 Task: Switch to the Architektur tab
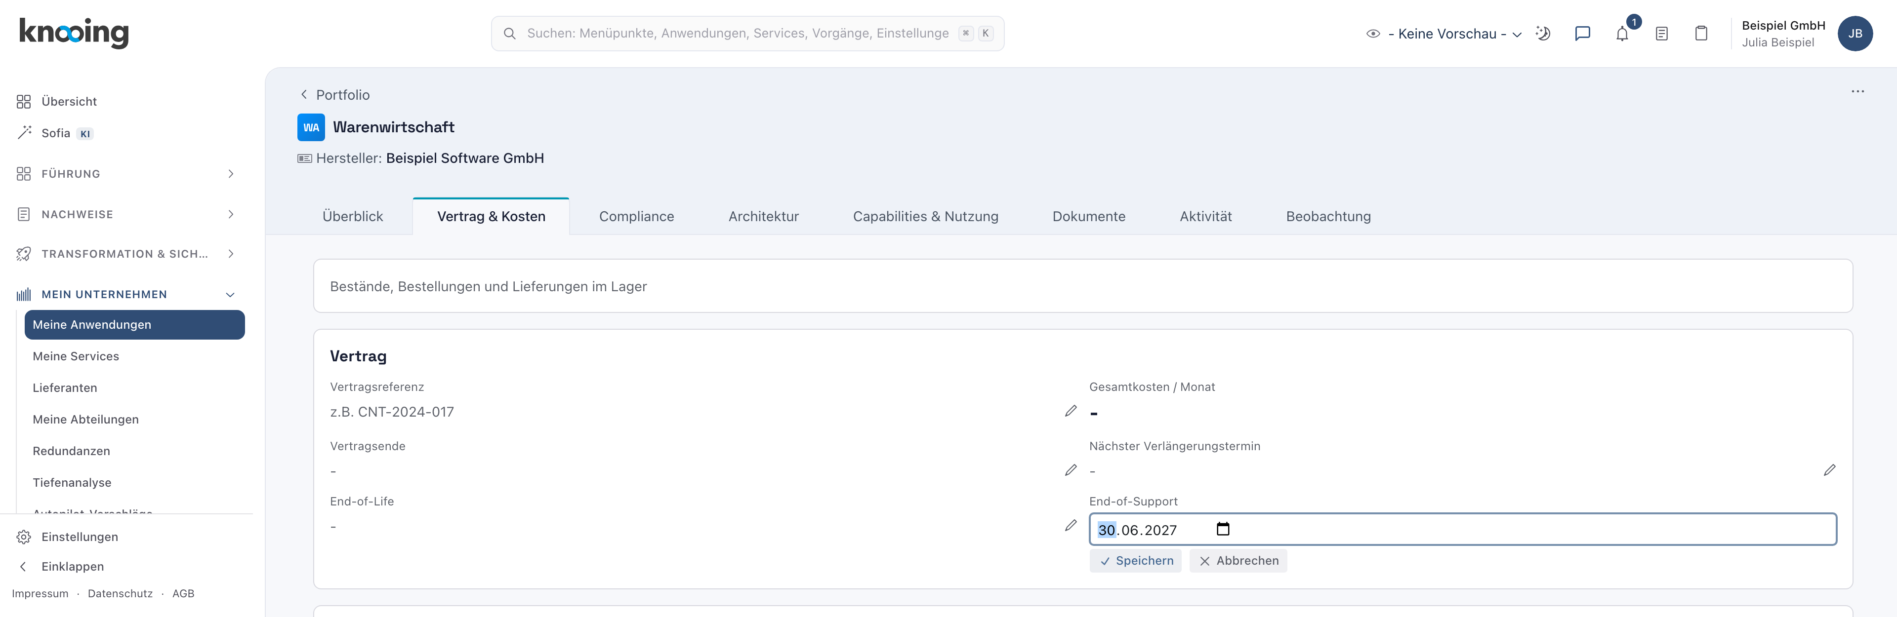click(764, 216)
